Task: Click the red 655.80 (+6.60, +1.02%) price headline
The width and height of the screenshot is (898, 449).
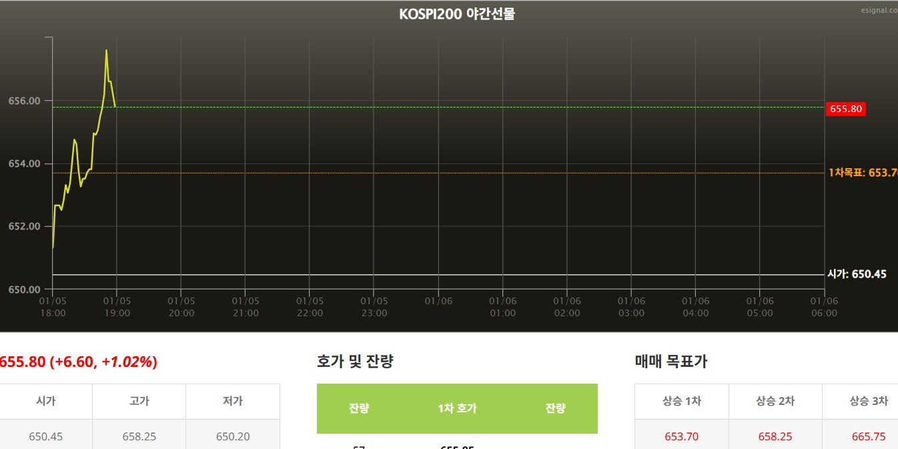Action: tap(78, 362)
